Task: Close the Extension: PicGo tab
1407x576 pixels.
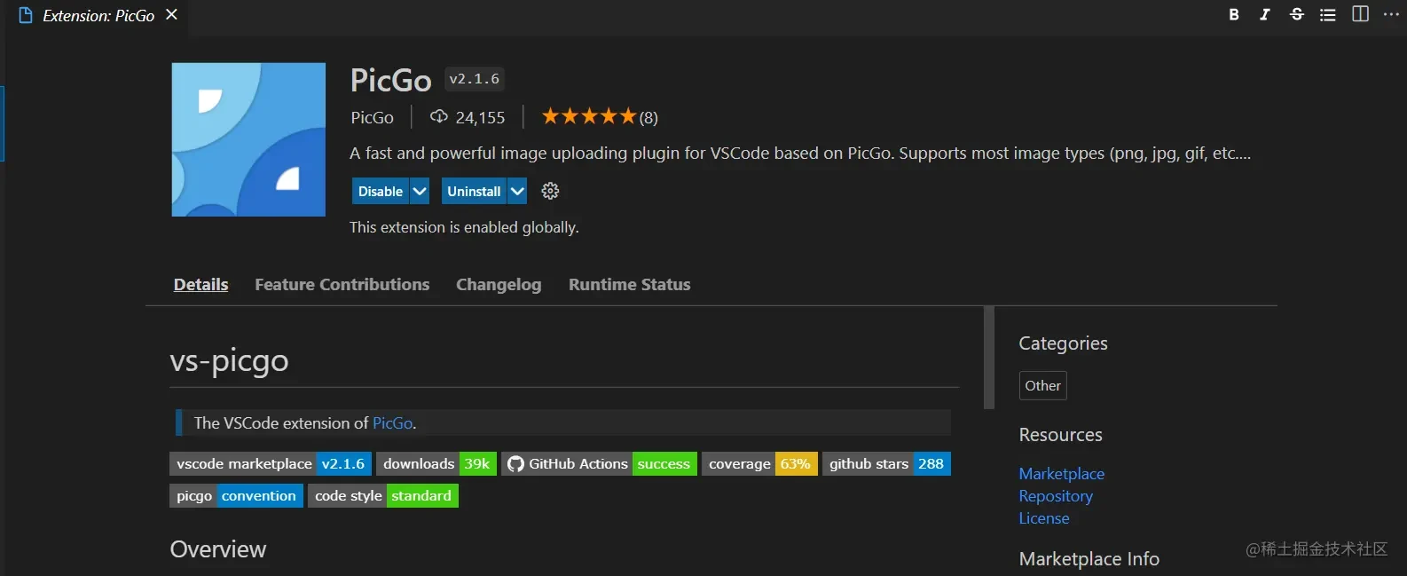Action: point(172,15)
